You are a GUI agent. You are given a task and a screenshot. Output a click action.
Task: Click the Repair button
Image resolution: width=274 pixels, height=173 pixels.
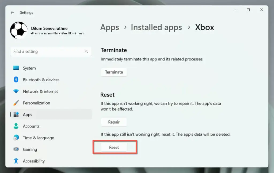114,122
